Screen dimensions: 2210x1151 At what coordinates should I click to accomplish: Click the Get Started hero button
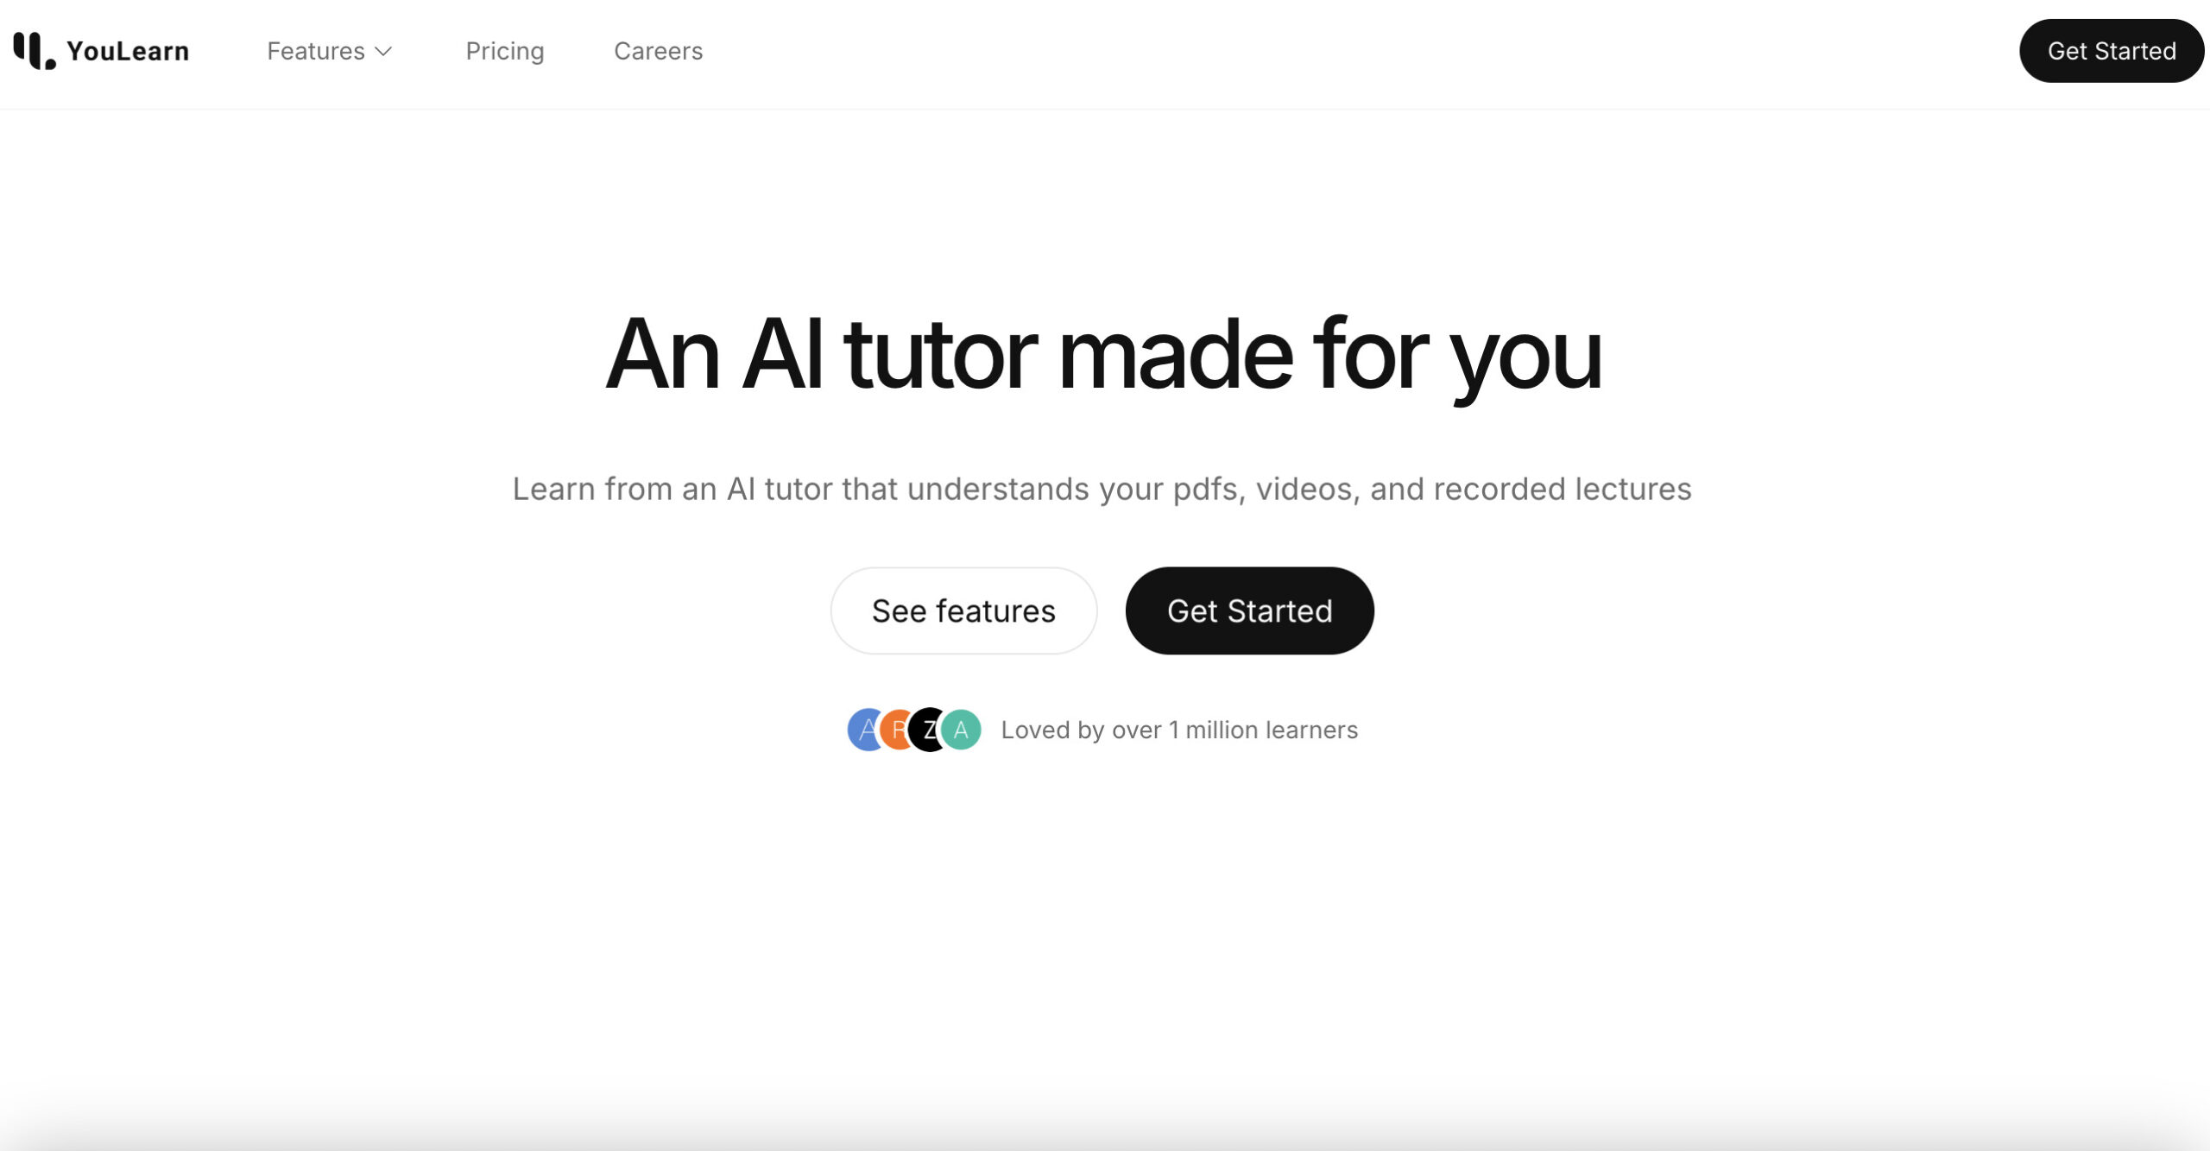(x=1248, y=610)
